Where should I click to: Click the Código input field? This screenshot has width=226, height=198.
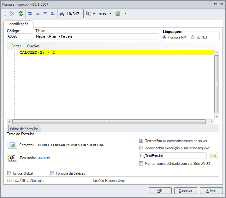(x=20, y=36)
